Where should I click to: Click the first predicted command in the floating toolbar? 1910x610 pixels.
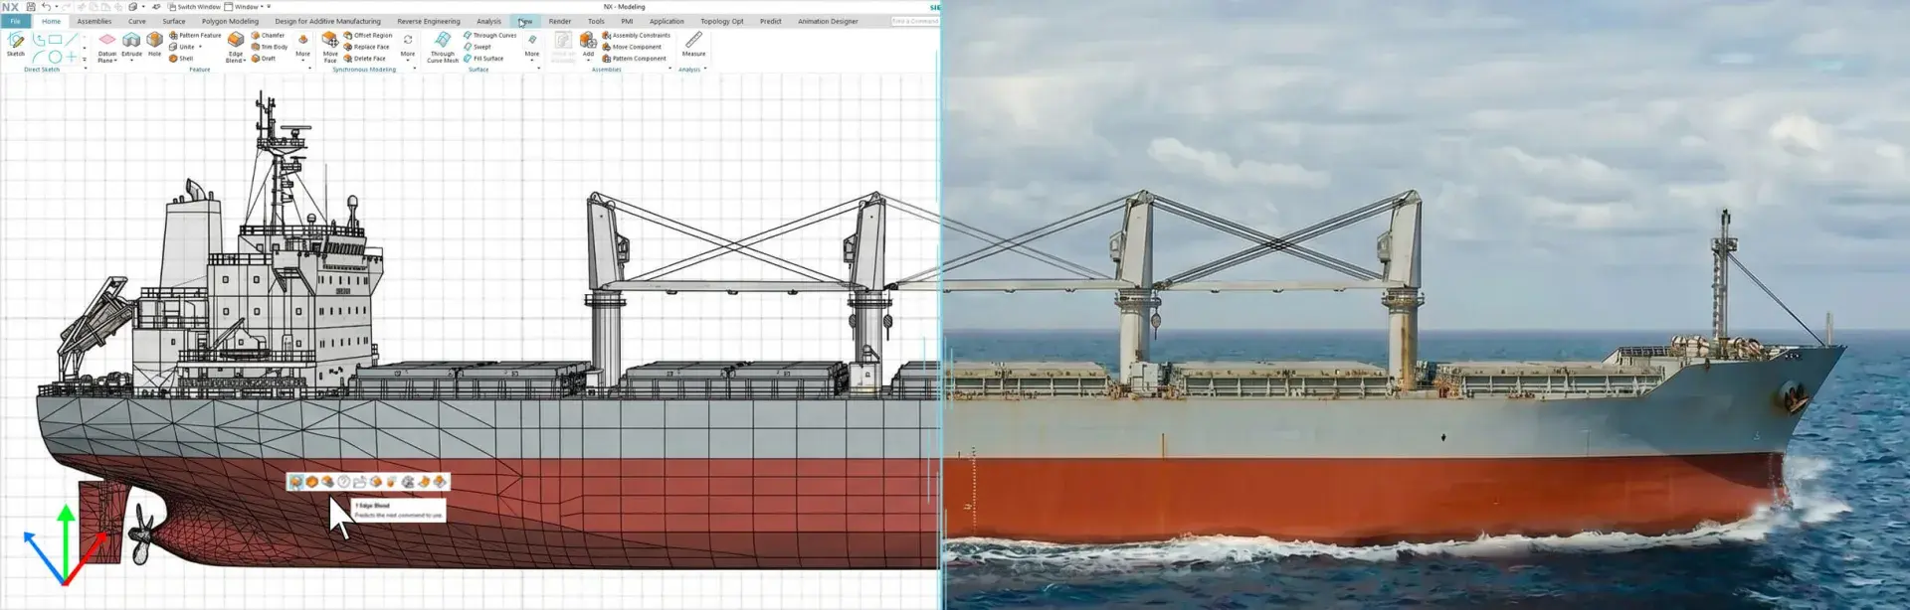295,482
